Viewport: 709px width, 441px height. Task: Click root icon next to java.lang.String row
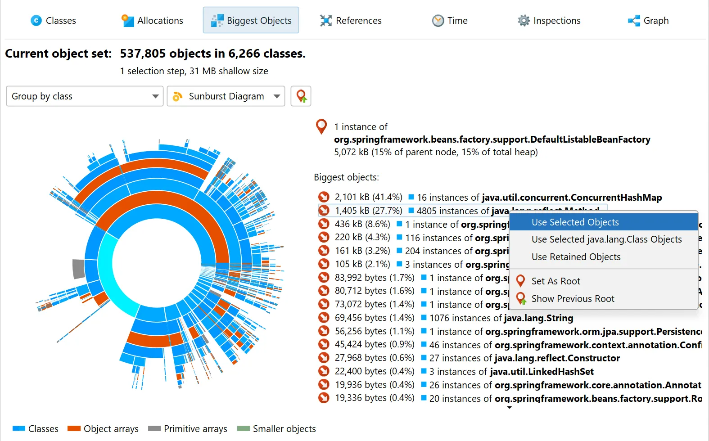tap(324, 318)
